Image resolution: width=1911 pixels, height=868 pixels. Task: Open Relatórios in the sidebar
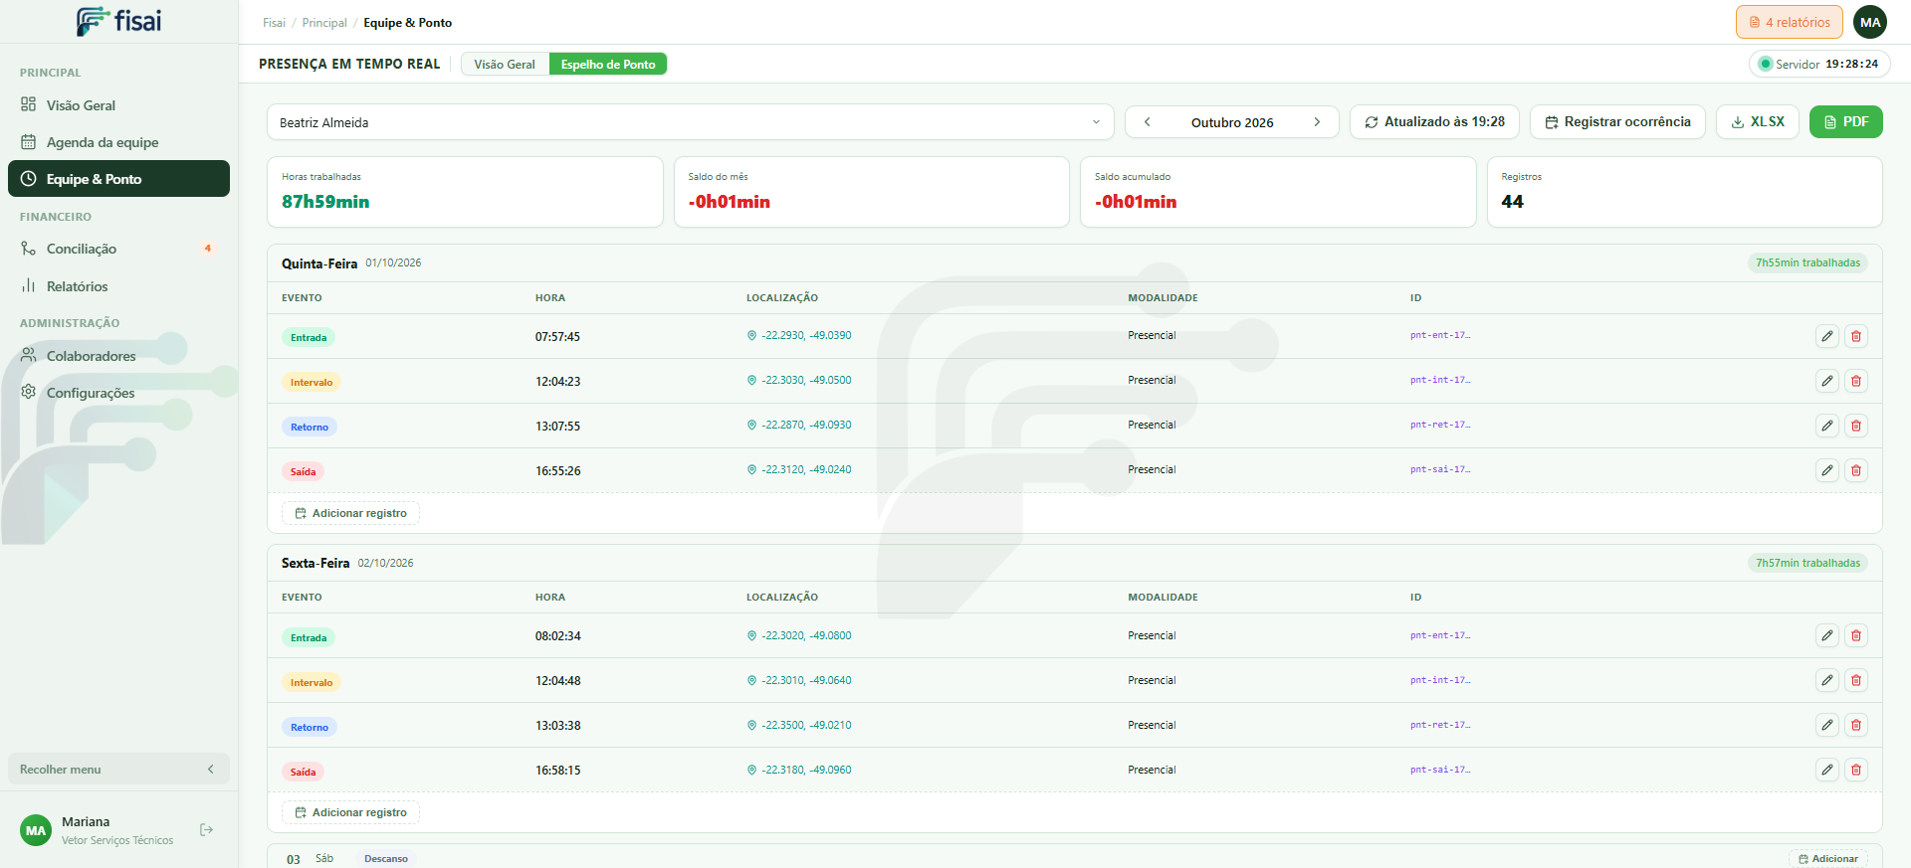118,286
